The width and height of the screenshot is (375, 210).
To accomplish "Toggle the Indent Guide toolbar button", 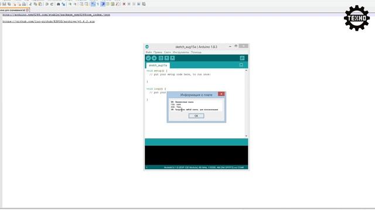I will [x=103, y=4].
